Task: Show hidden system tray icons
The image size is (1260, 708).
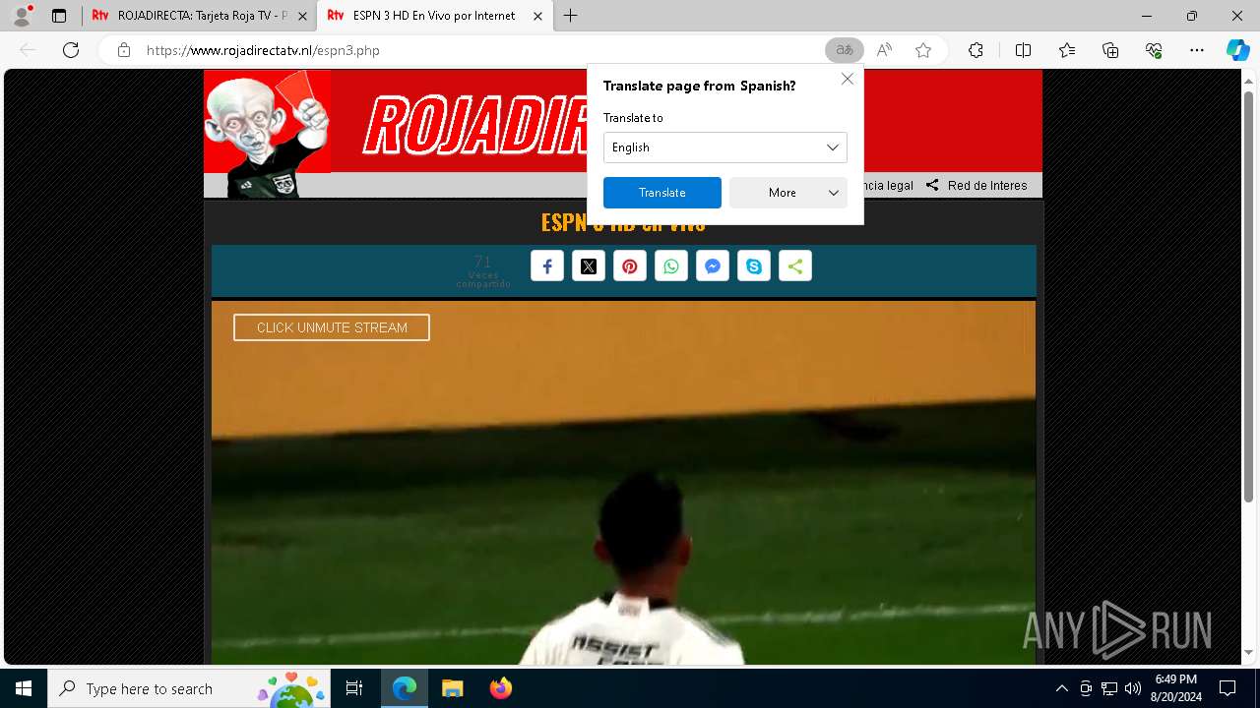Action: tap(1061, 688)
